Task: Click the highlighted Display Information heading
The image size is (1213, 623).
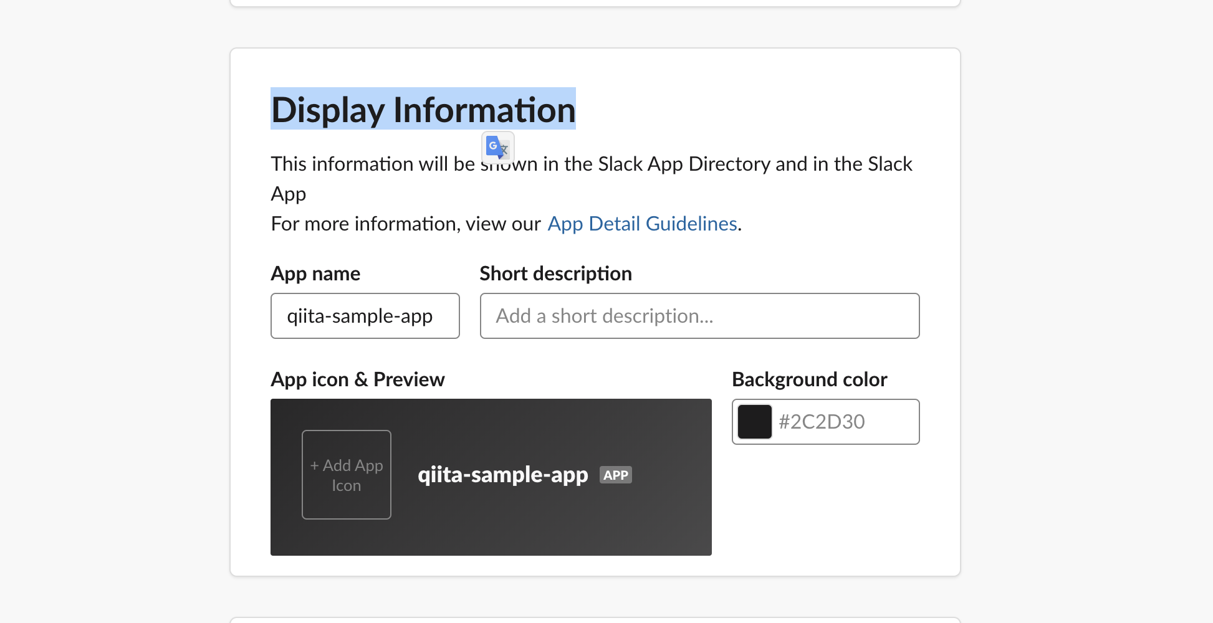Action: (423, 110)
